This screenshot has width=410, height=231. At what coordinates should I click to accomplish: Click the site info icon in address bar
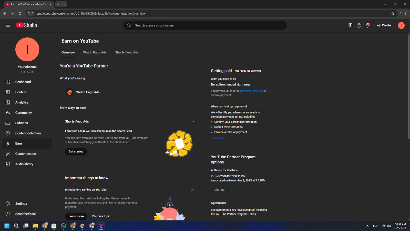coord(30,13)
